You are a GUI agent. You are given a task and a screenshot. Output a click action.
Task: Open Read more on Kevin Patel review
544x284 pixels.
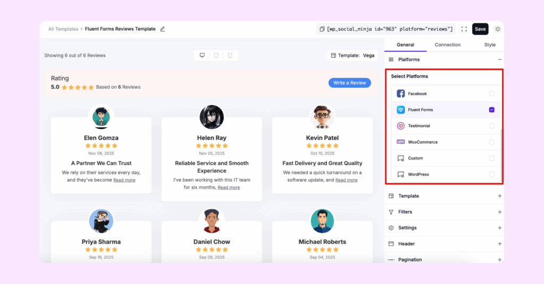tap(346, 180)
